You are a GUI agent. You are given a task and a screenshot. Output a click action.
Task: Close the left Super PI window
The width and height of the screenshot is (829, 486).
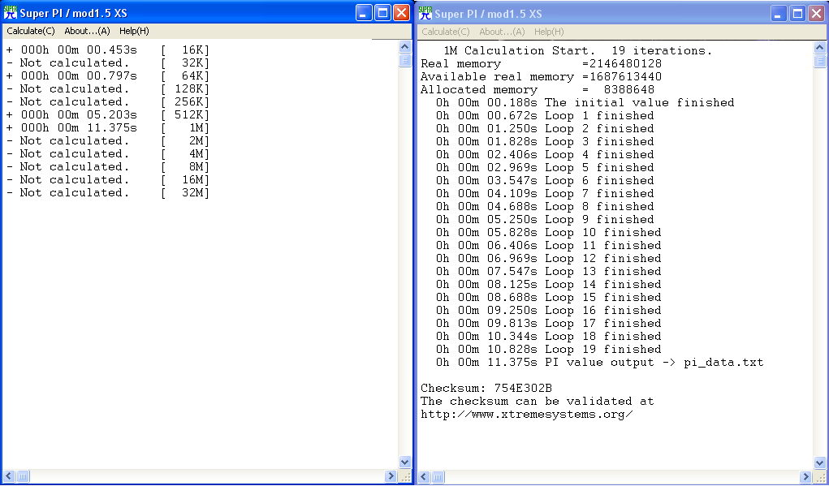tap(401, 13)
